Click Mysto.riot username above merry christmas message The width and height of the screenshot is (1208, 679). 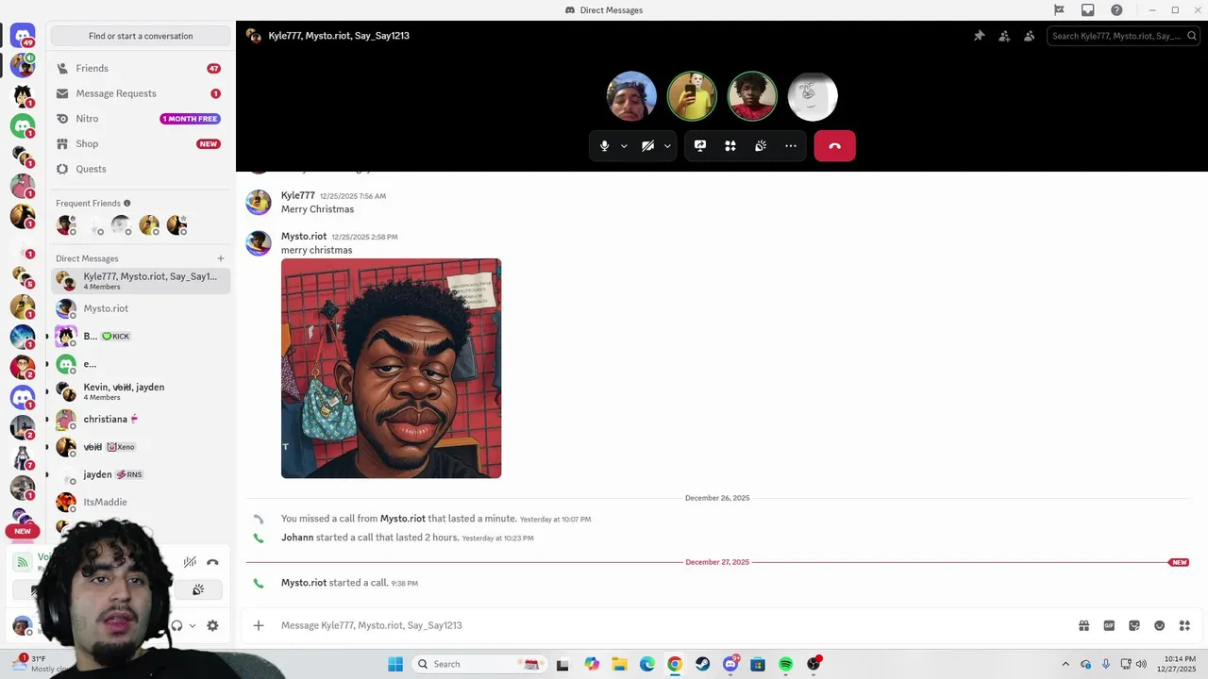pos(304,237)
